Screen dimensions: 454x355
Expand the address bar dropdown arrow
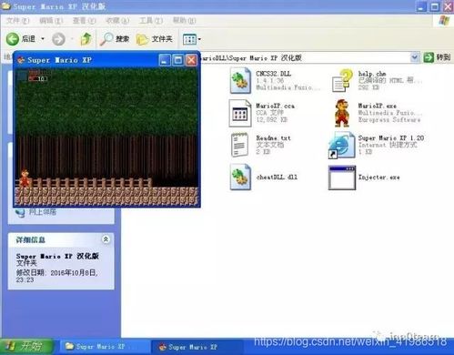coord(415,57)
